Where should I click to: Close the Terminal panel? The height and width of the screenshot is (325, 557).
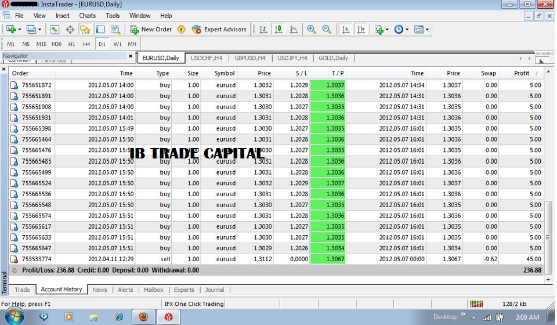4,69
